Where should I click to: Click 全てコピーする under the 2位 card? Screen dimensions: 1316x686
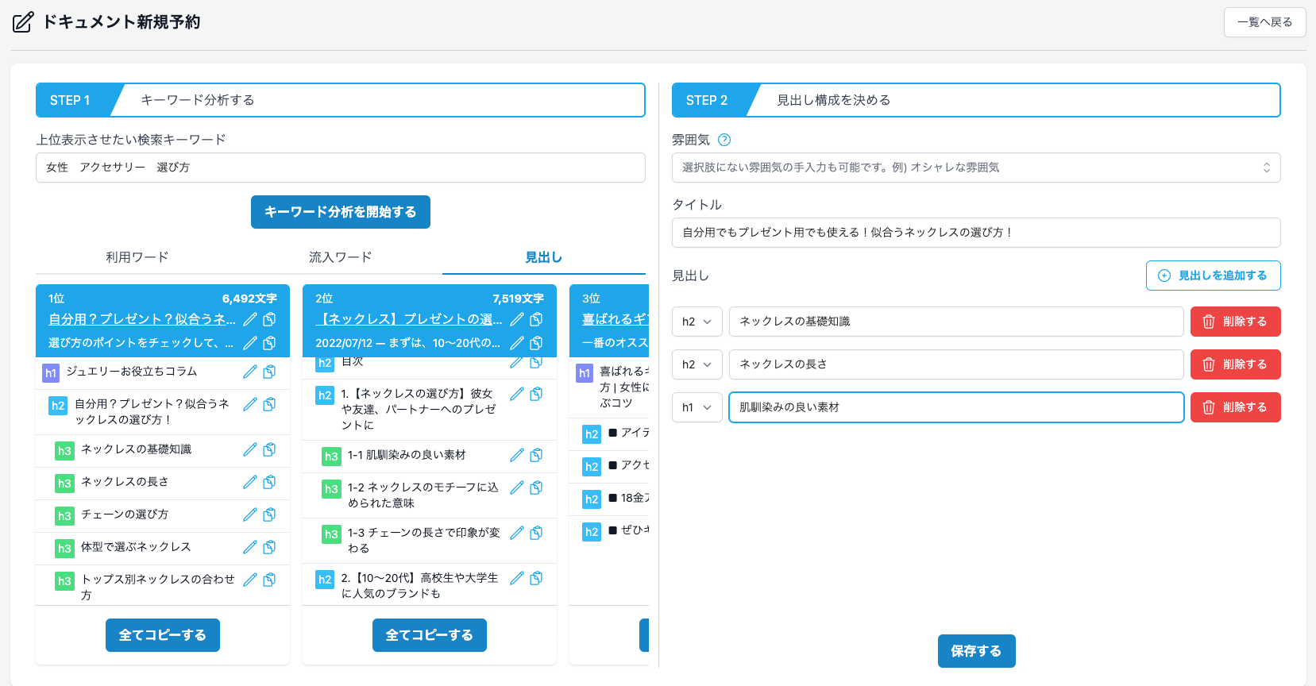[430, 635]
